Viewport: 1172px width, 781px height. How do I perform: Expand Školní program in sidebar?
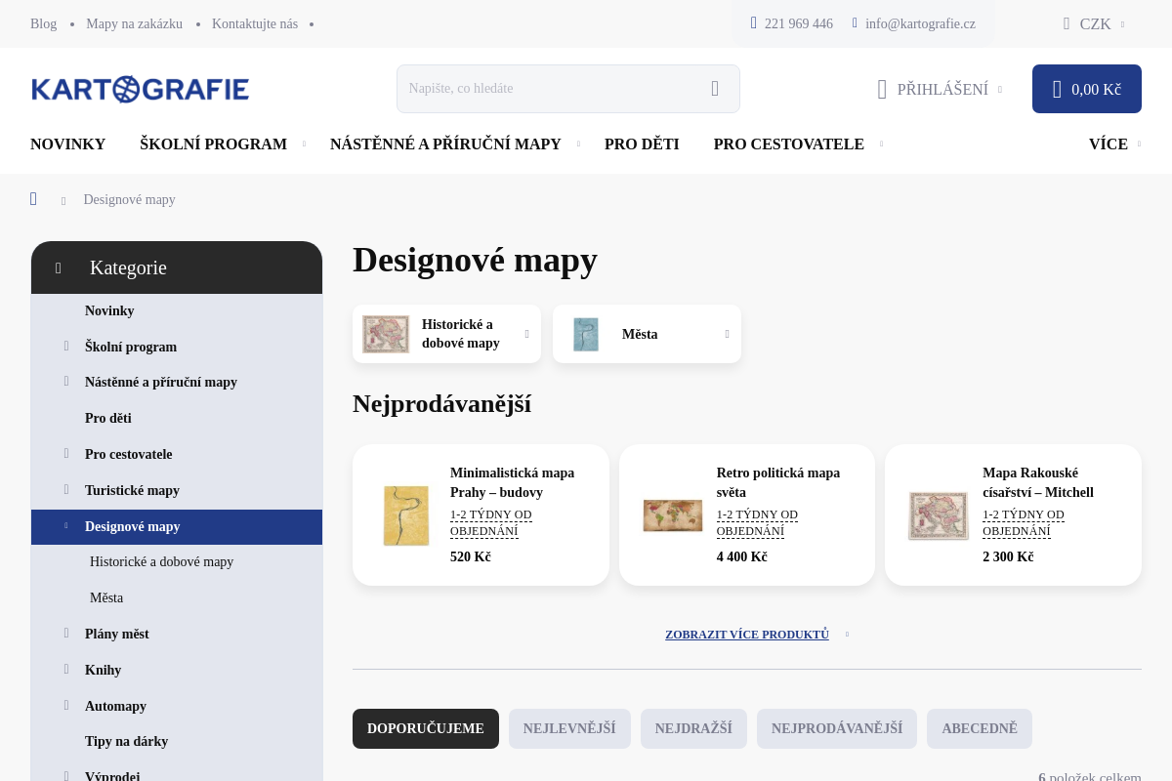tap(66, 347)
